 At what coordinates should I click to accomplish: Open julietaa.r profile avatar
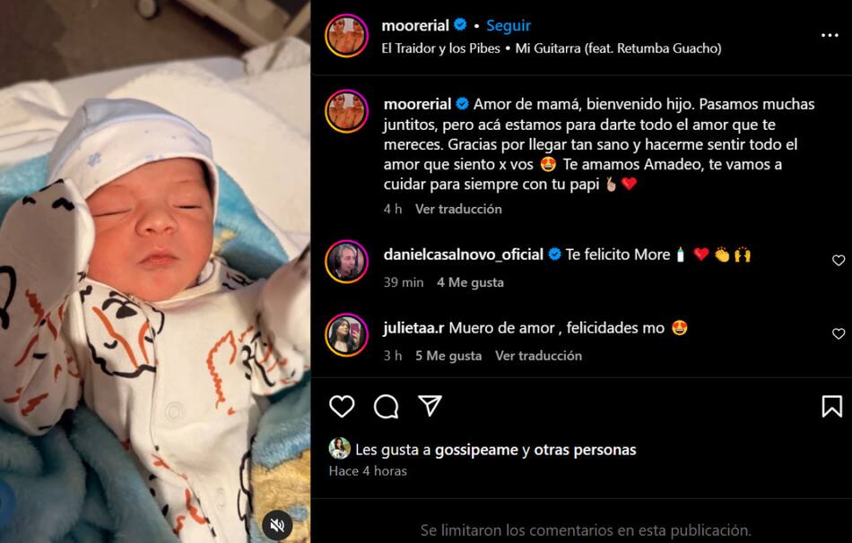347,334
